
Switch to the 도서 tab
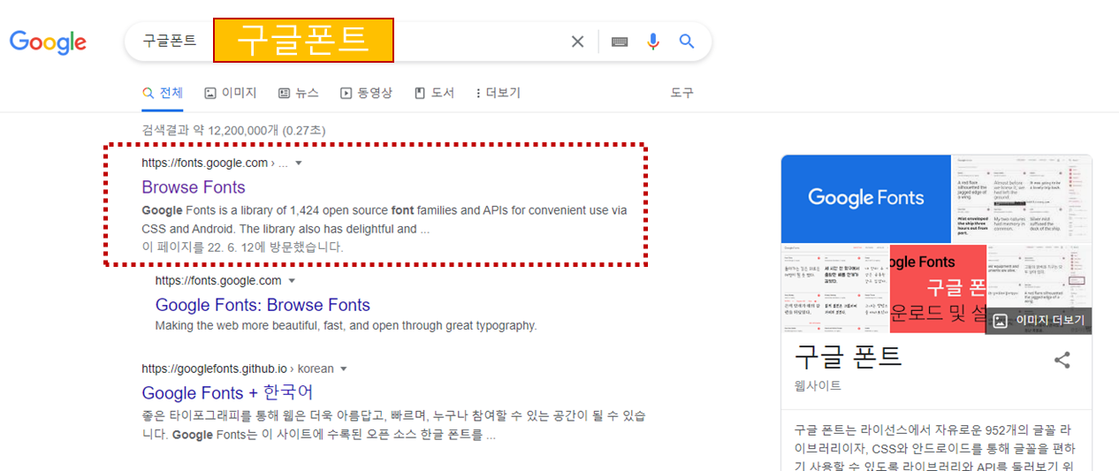(x=434, y=93)
